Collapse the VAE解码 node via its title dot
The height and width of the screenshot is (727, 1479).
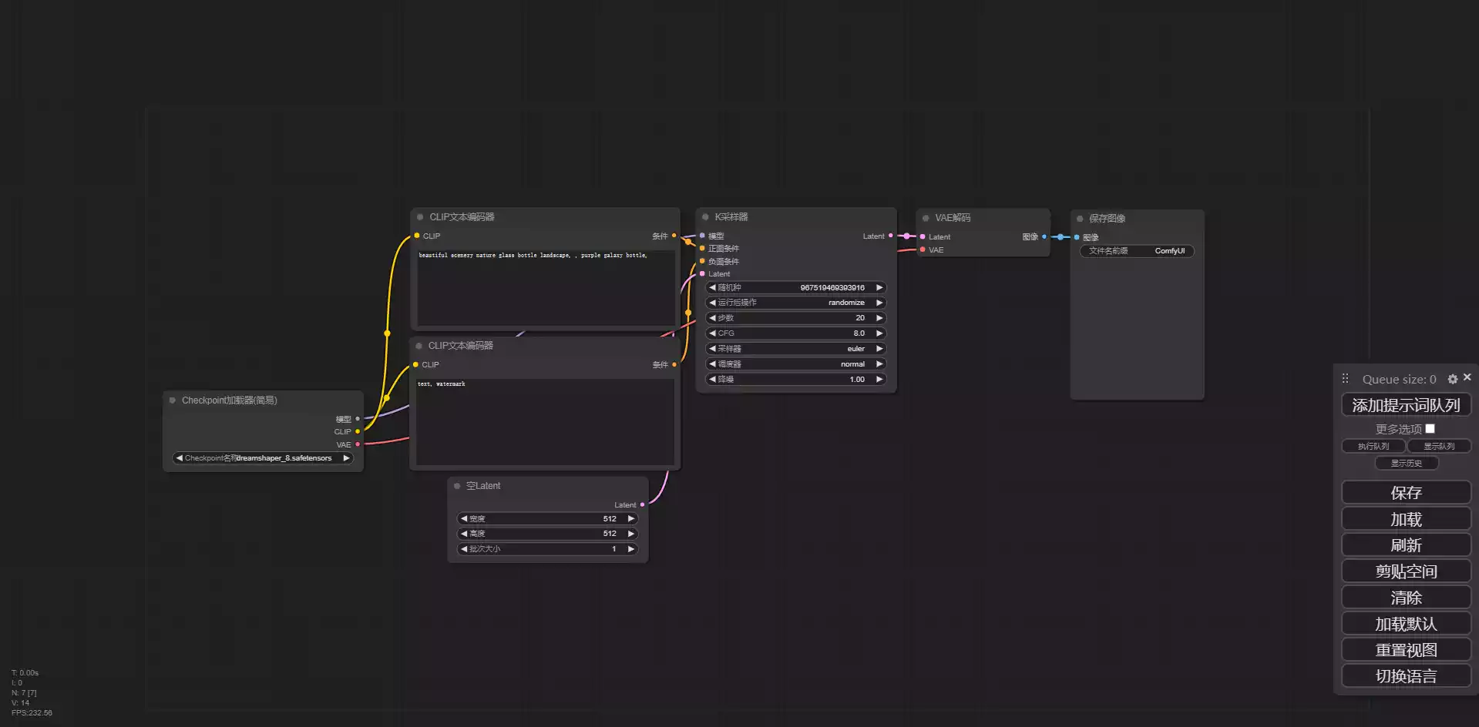point(925,217)
